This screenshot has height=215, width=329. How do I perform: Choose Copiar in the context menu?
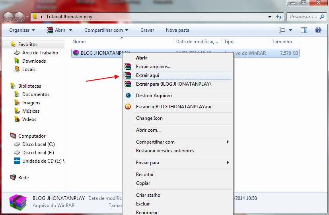point(178,183)
